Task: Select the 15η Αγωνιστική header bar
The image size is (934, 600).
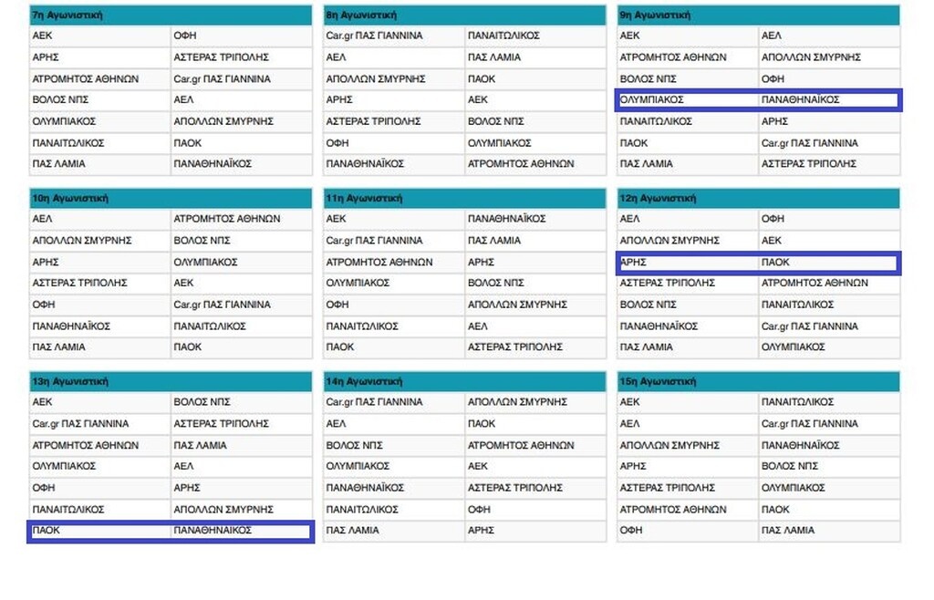Action: [758, 381]
